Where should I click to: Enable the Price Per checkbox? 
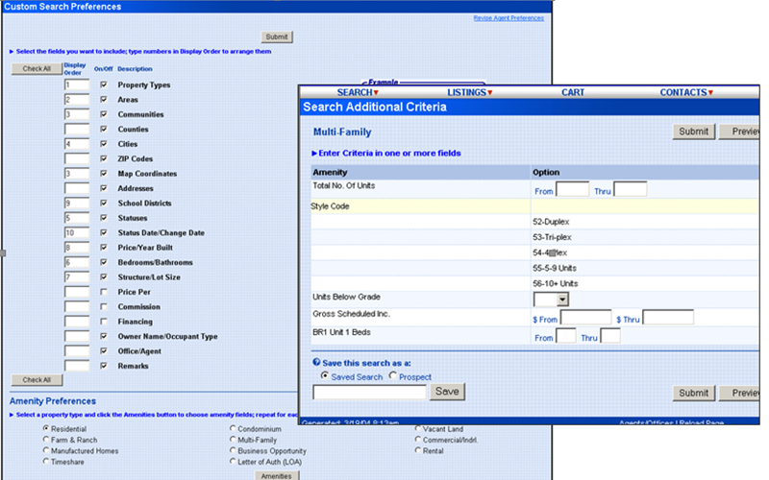[x=104, y=292]
